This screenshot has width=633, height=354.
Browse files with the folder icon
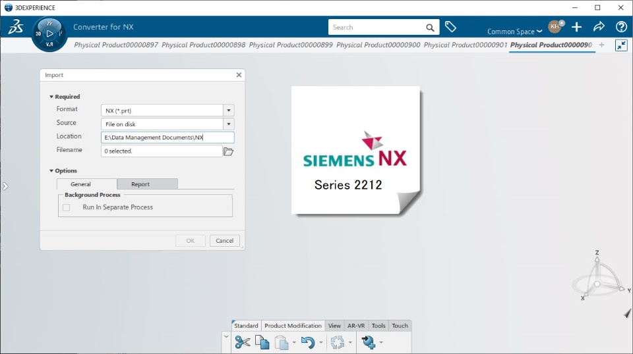229,151
